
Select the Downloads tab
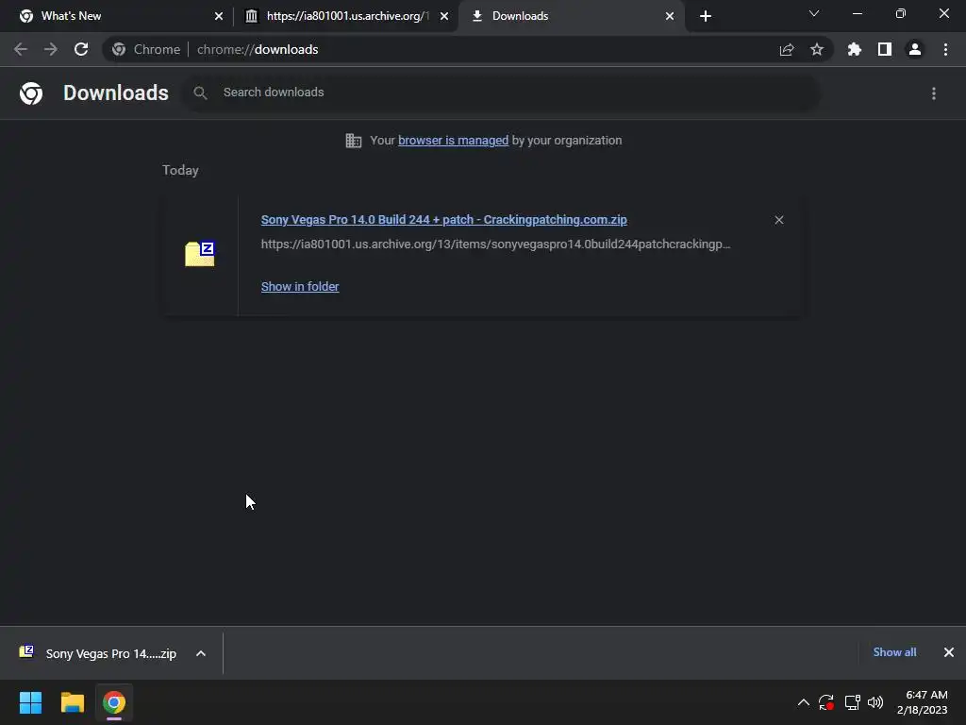click(570, 16)
